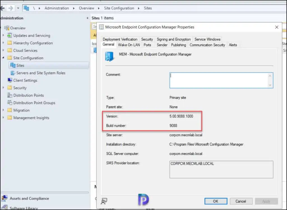
Task: Click the Migration folder icon
Action: [x=10, y=110]
